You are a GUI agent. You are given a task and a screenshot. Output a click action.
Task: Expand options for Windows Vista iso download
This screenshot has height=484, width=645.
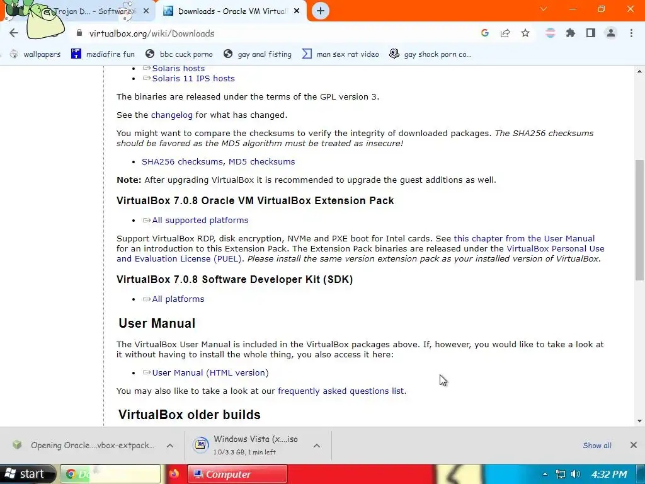pos(317,446)
